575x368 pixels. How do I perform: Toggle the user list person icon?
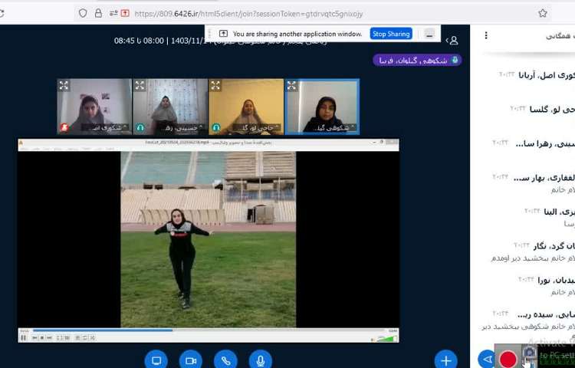pos(453,41)
